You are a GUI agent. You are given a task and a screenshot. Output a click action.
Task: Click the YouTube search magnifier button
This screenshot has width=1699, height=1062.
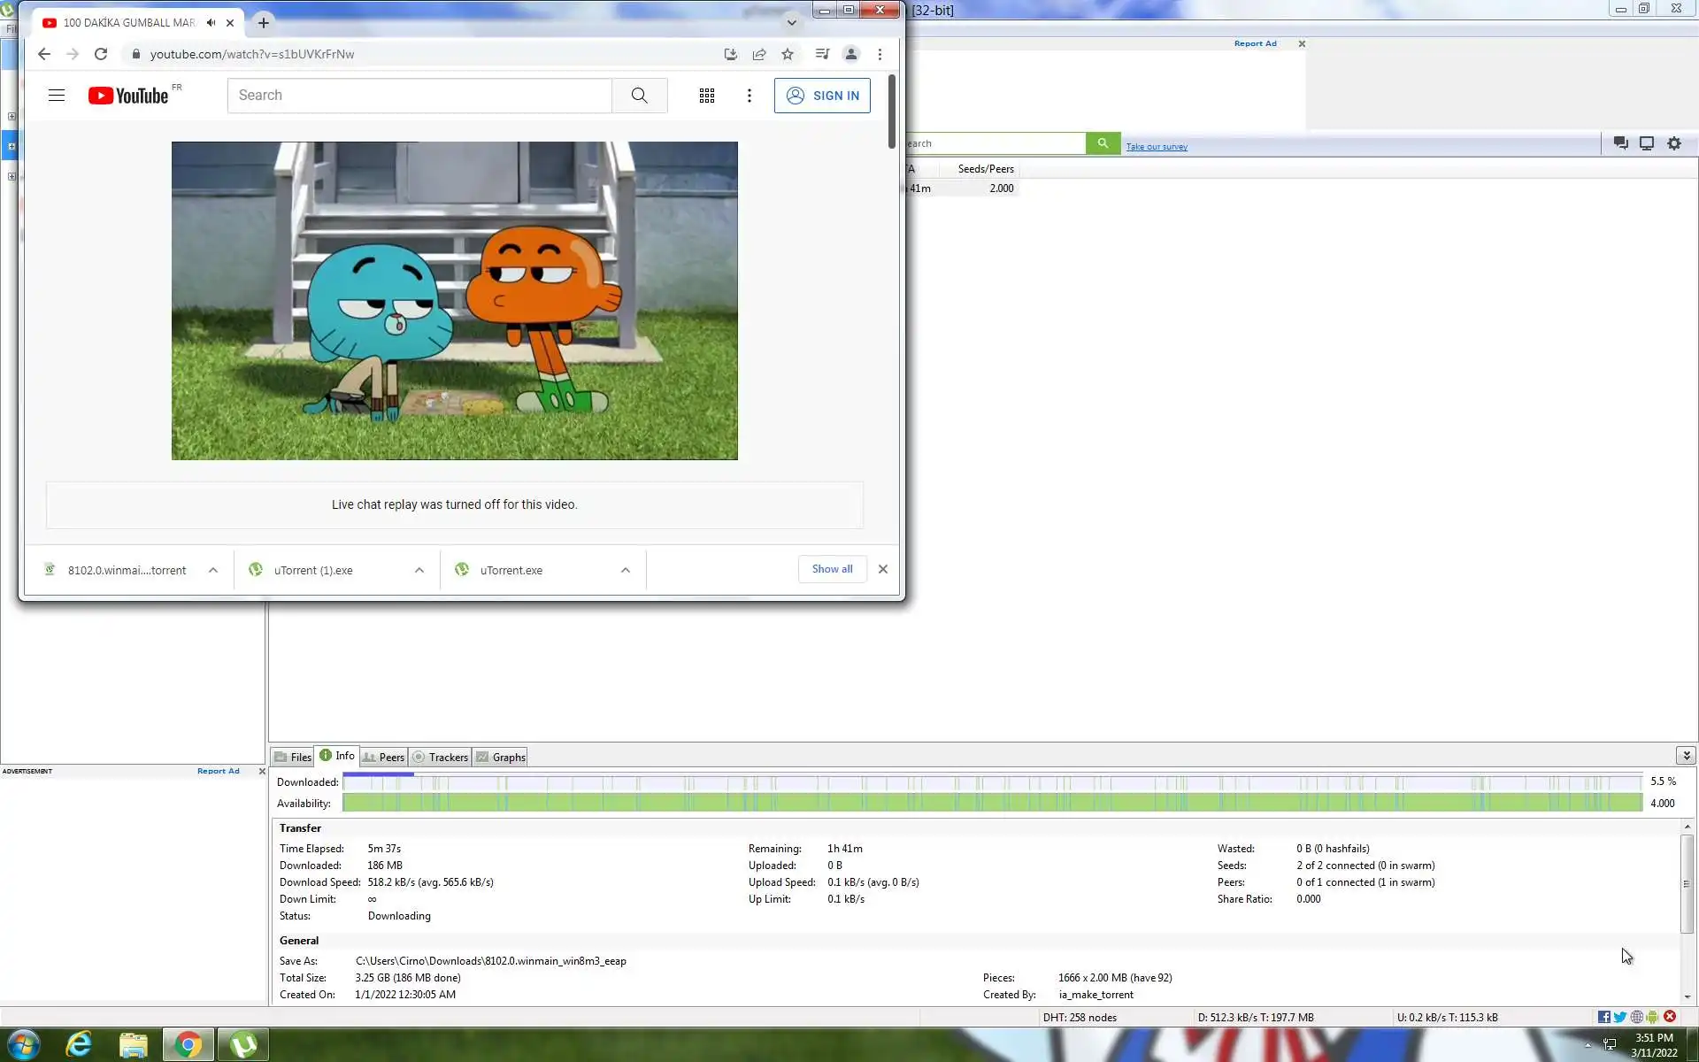639,96
